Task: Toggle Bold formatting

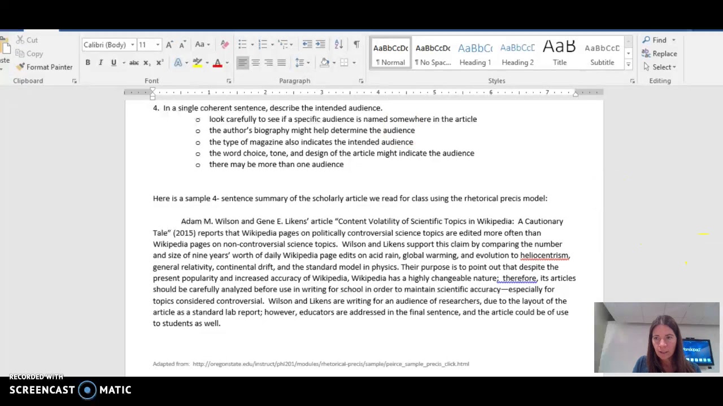Action: pyautogui.click(x=88, y=63)
